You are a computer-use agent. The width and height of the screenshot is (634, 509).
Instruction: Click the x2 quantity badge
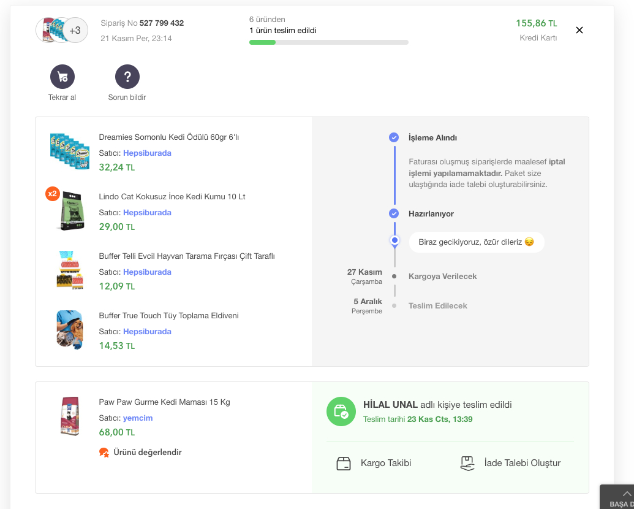(53, 194)
